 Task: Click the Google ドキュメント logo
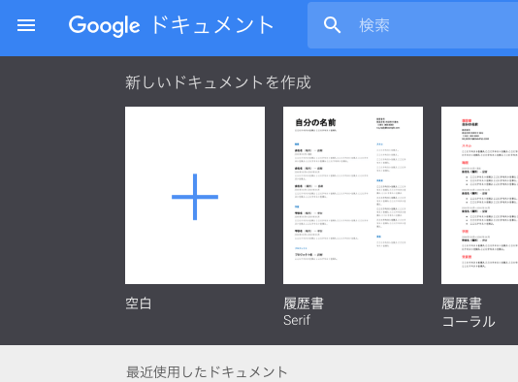click(171, 25)
